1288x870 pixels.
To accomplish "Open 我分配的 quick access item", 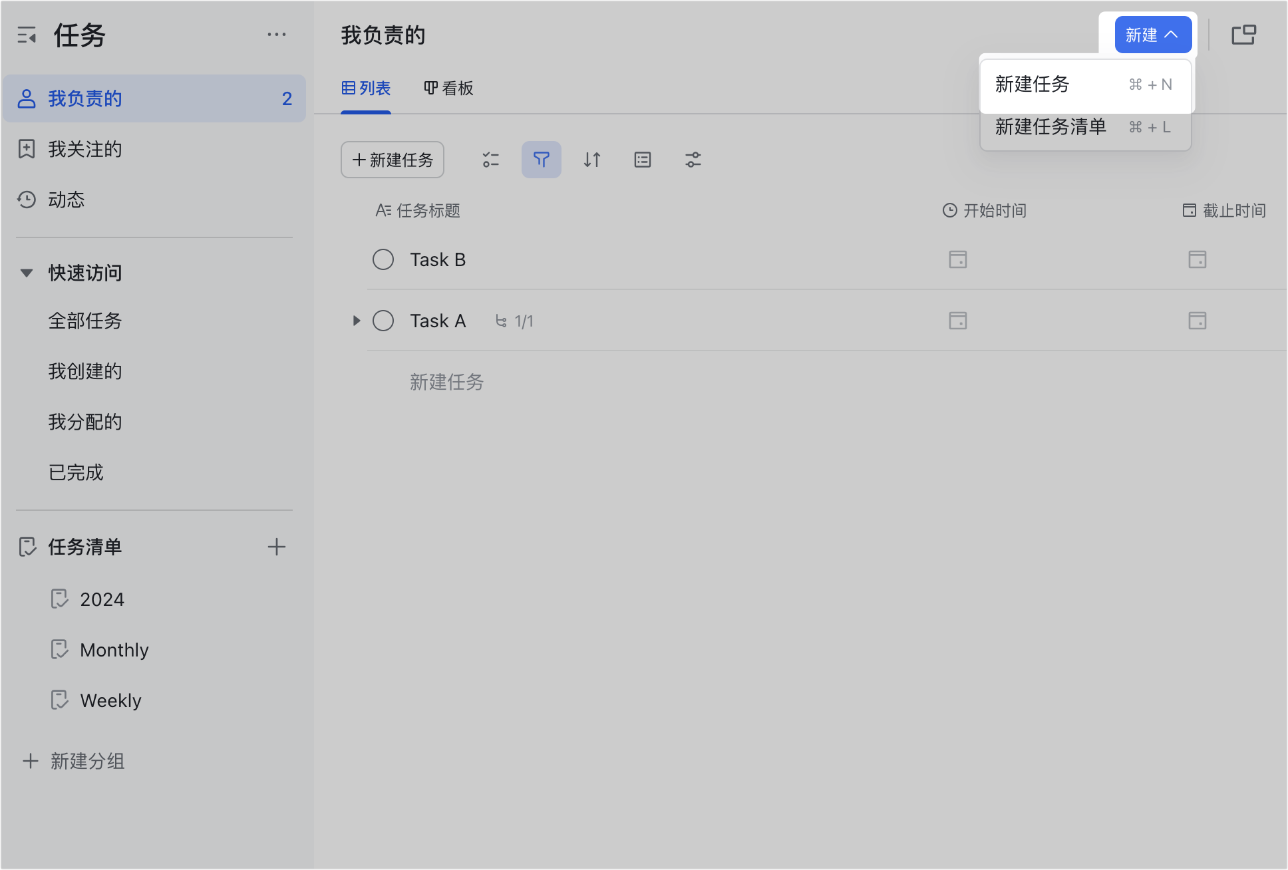I will click(x=85, y=422).
